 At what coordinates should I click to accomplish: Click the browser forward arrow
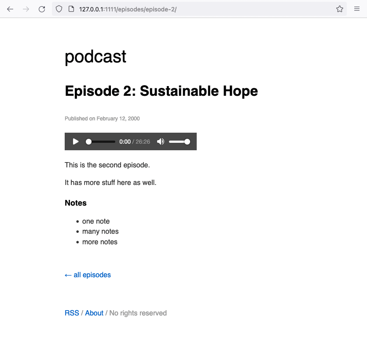(x=26, y=9)
